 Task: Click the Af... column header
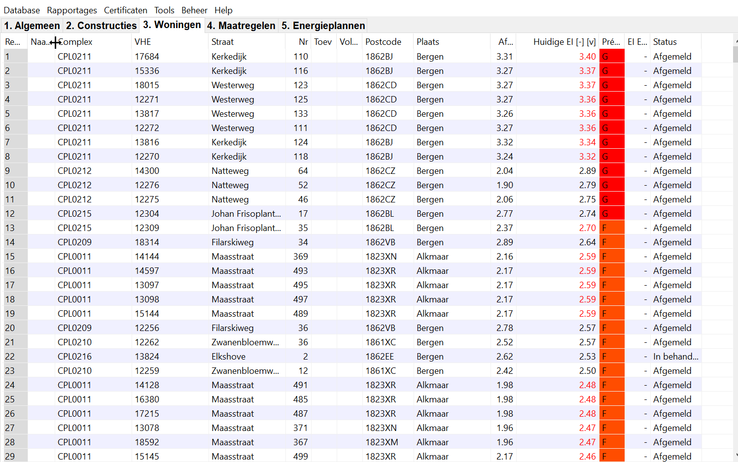tap(503, 42)
